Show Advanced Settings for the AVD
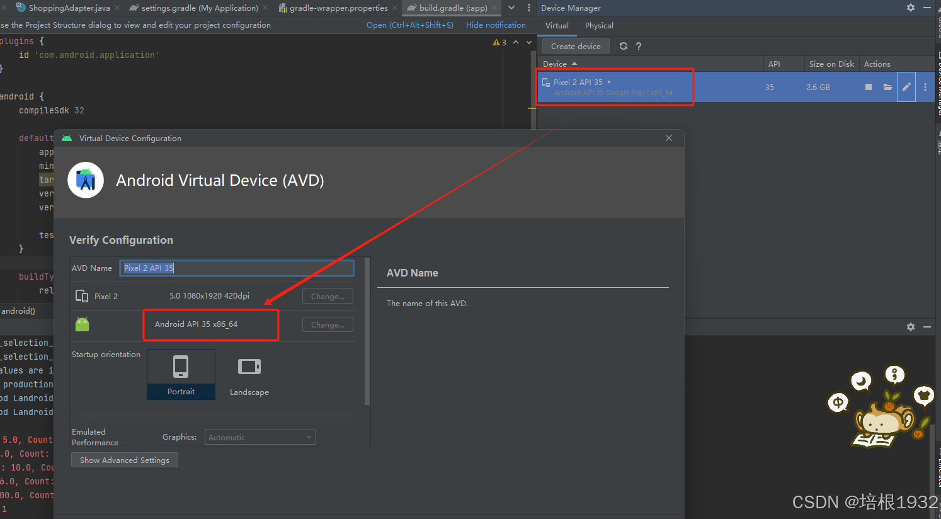 coord(124,460)
